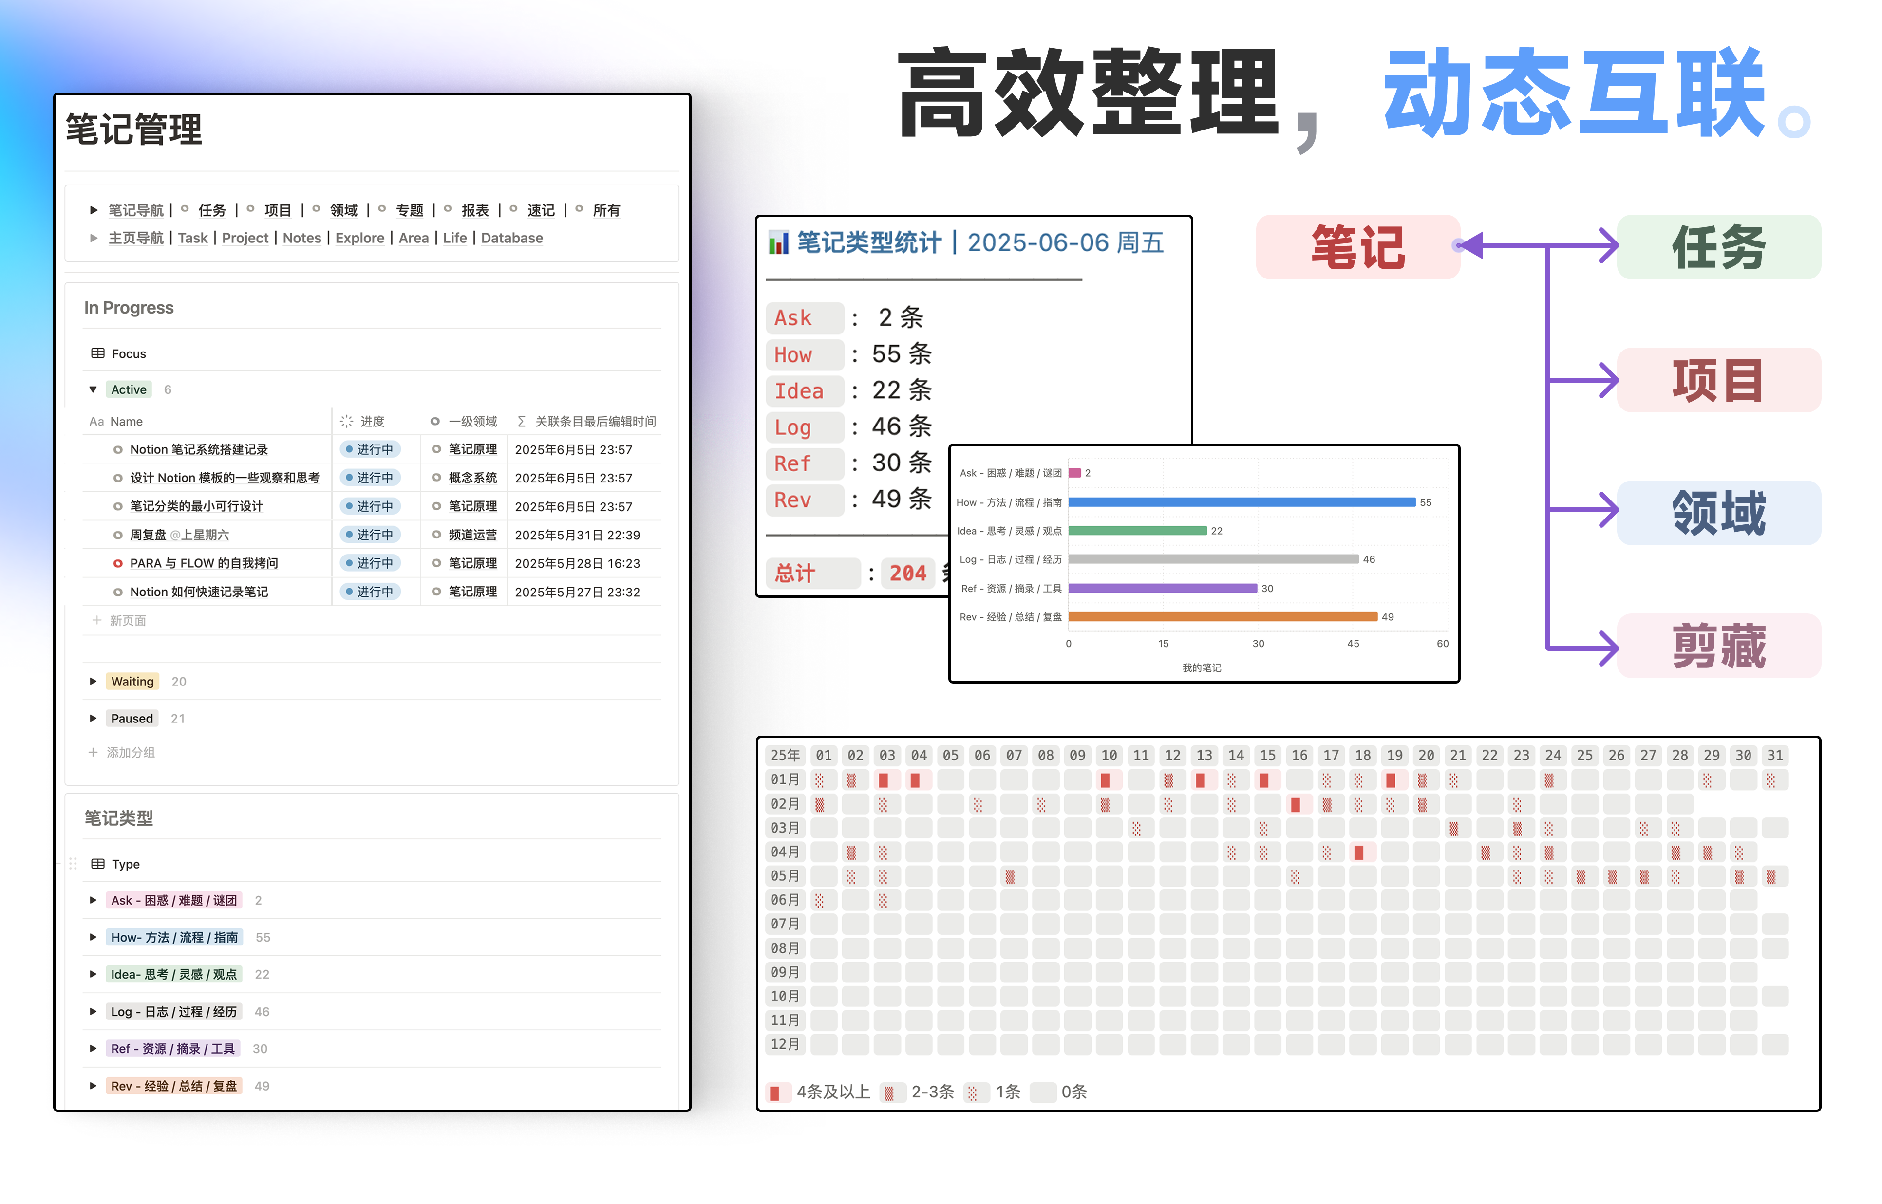The image size is (1882, 1204).
Task: Go to the Notes page link
Action: pyautogui.click(x=302, y=238)
